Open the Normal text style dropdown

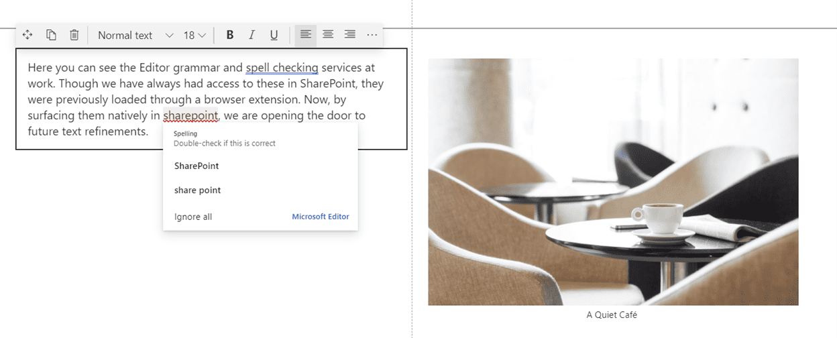pyautogui.click(x=135, y=35)
